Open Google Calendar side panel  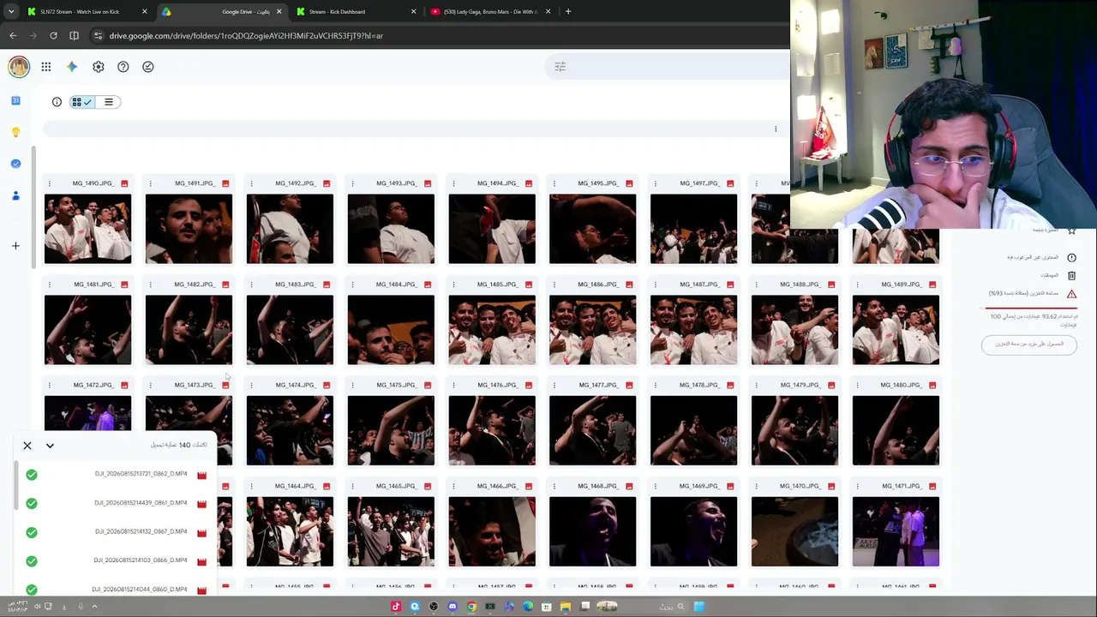coord(15,100)
